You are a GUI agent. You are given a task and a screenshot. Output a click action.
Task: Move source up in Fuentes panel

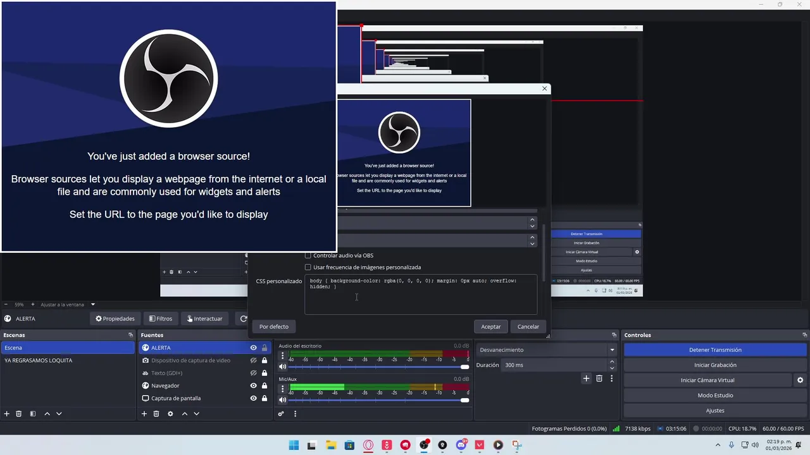[x=185, y=414]
